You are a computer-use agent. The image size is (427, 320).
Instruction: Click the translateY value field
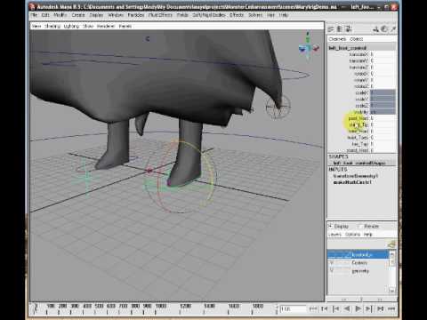tap(383, 60)
